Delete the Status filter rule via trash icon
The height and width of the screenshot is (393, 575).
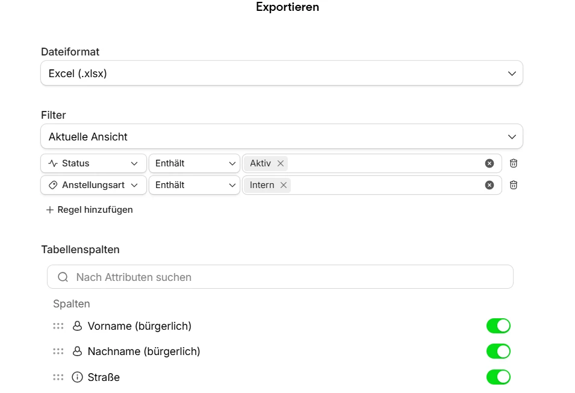pos(514,163)
